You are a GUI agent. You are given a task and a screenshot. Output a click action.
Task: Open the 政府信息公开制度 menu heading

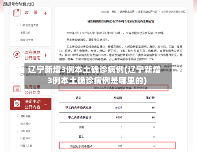32,90
